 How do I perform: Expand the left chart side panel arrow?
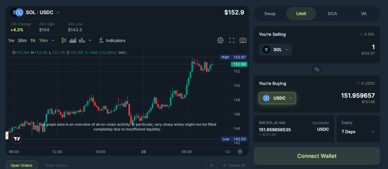coord(7,135)
